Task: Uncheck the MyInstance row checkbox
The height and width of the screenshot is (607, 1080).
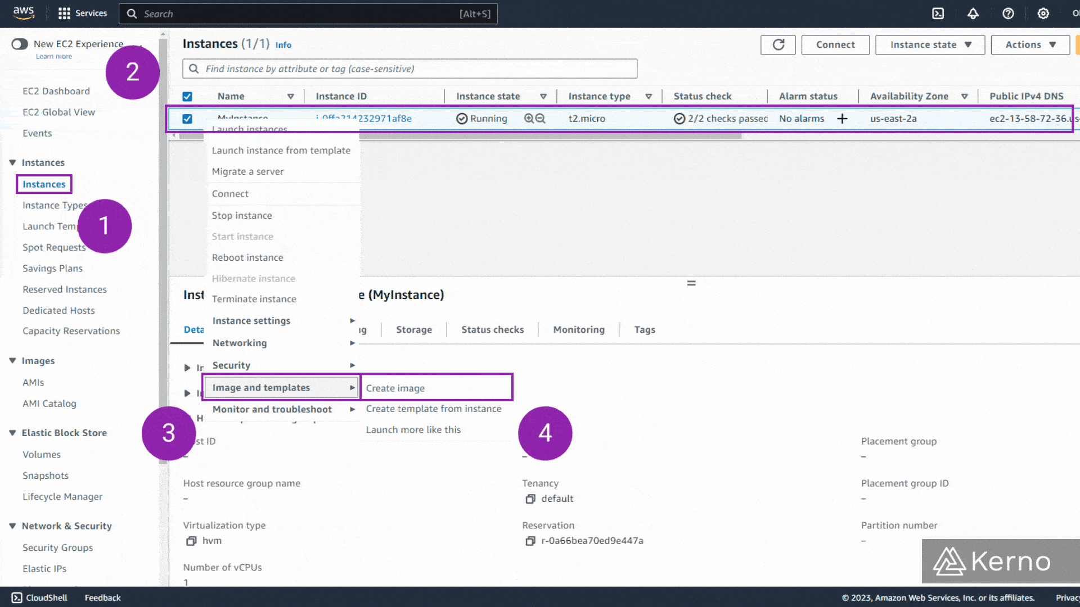Action: [x=187, y=119]
